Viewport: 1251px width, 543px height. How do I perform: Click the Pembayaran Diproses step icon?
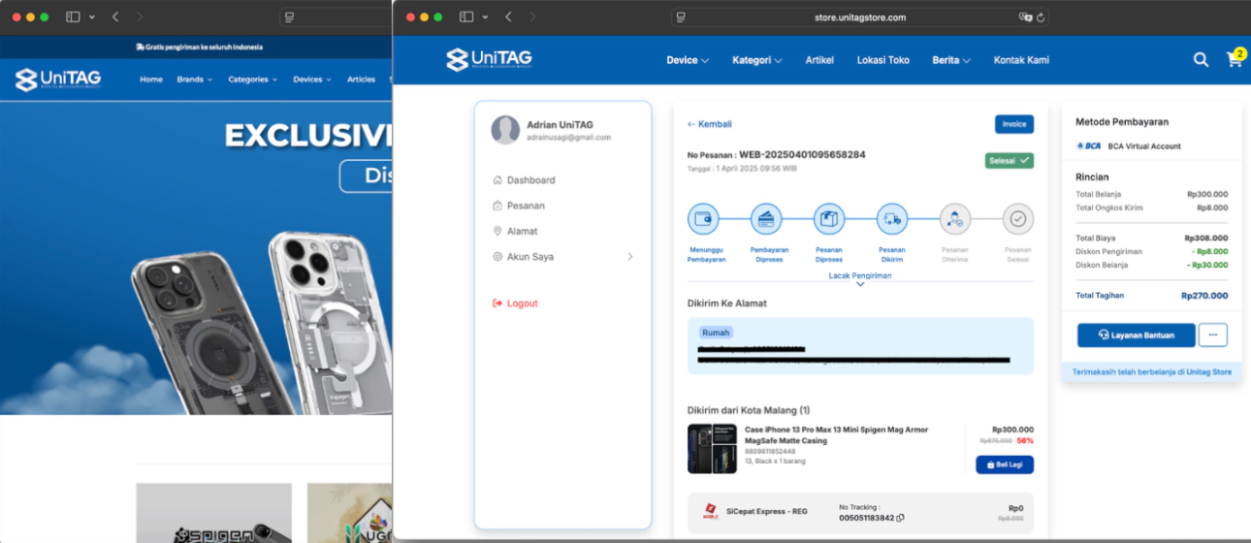766,219
